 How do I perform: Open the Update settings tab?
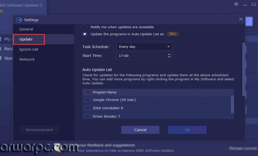click(x=43, y=39)
